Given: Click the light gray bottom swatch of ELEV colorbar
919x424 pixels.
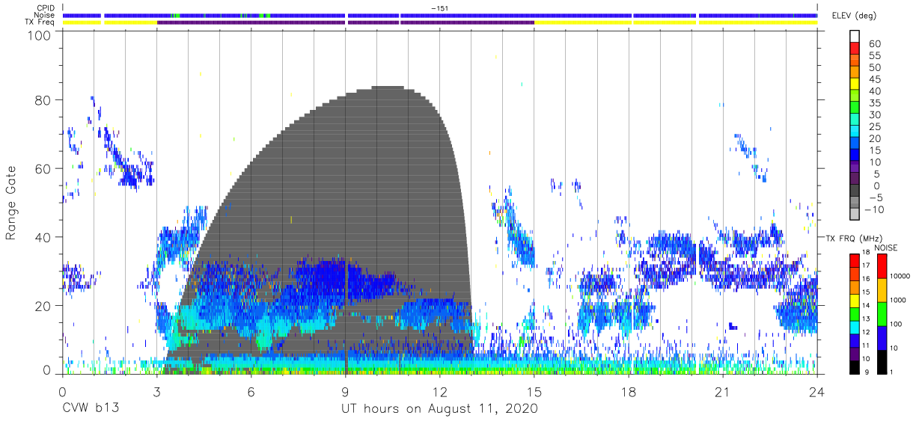Looking at the screenshot, I should pos(856,215).
